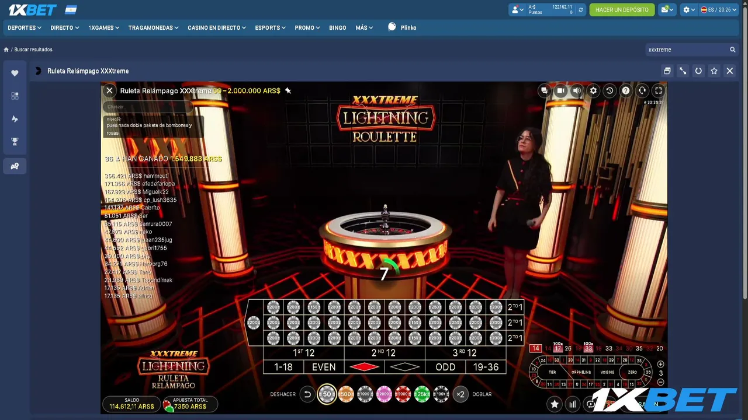Expand the CASINO EN DIRECTO menu

(x=217, y=27)
